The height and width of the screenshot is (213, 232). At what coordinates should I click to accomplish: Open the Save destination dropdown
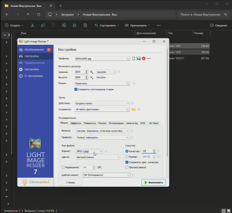pyautogui.click(x=102, y=110)
